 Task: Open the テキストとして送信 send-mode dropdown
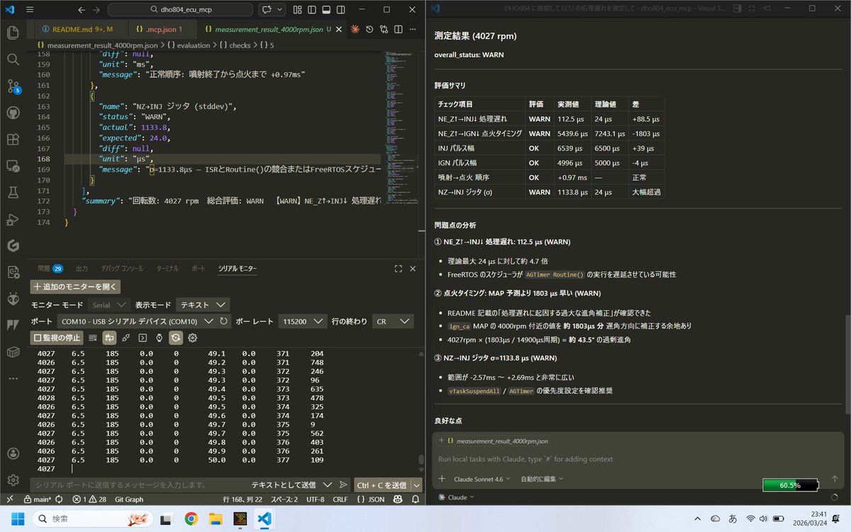(291, 485)
